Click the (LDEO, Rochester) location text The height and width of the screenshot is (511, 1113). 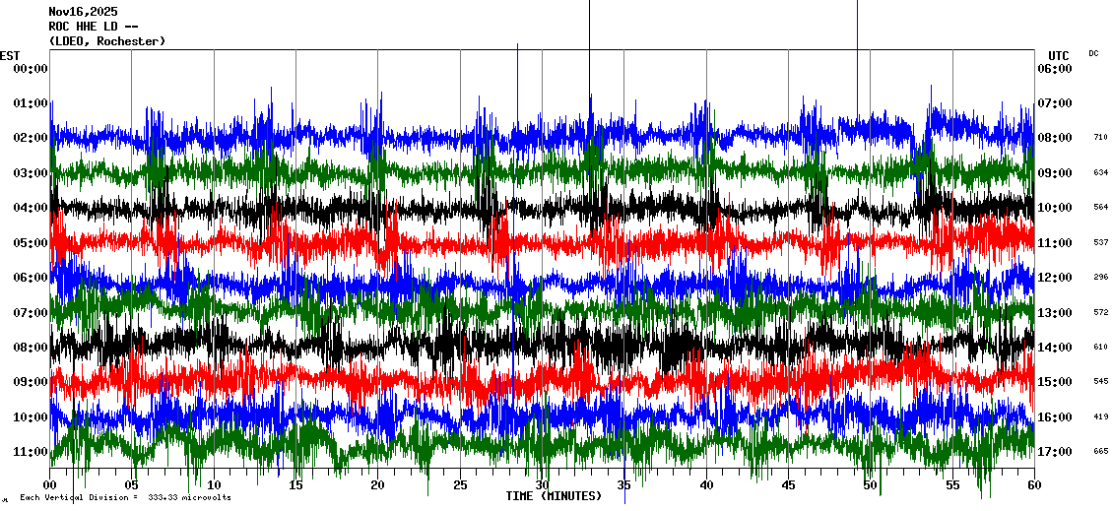(106, 41)
